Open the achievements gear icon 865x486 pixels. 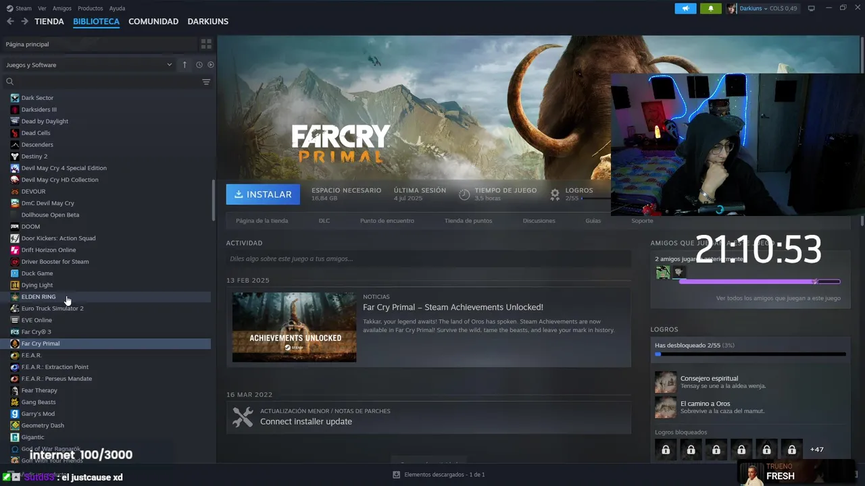click(555, 194)
